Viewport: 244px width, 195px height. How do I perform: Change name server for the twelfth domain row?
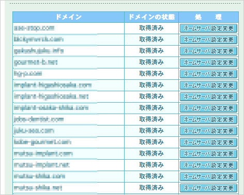[208, 154]
